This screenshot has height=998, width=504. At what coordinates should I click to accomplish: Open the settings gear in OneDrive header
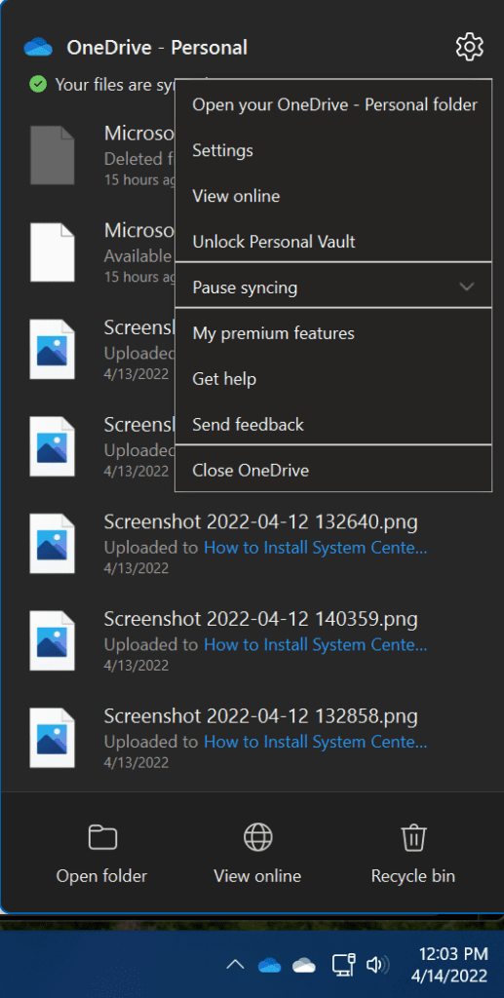point(470,47)
